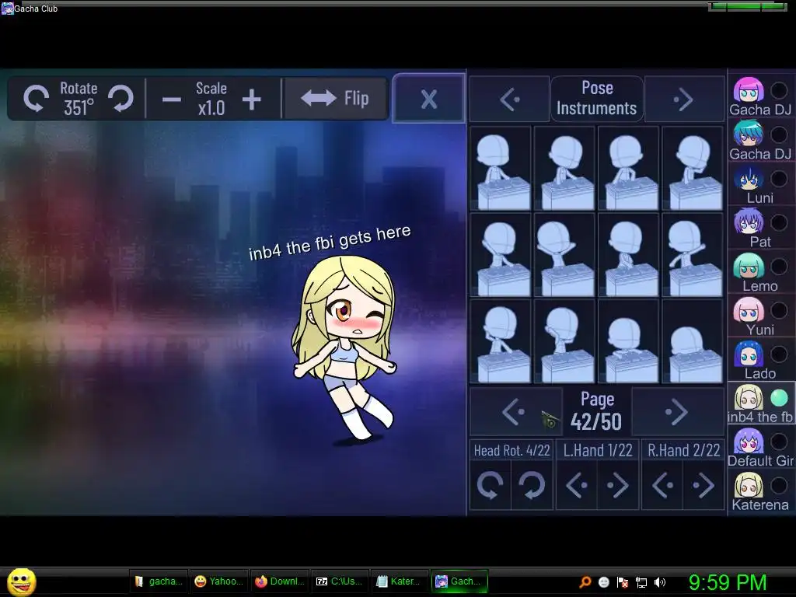
Task: Go to previous pose page
Action: (515, 412)
